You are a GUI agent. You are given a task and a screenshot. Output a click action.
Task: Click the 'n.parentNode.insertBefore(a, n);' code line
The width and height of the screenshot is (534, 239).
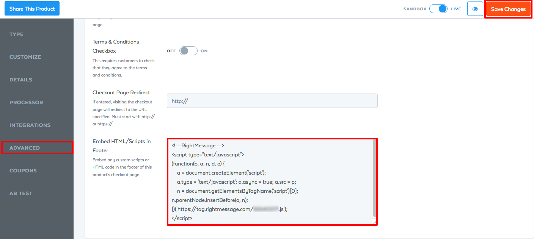point(209,200)
